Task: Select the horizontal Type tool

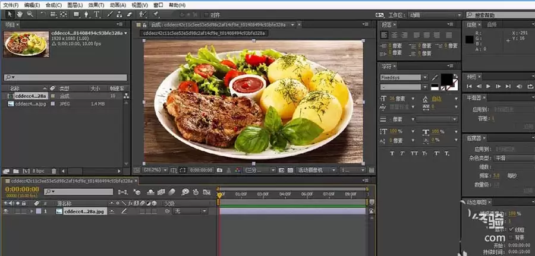Action: 97,14
